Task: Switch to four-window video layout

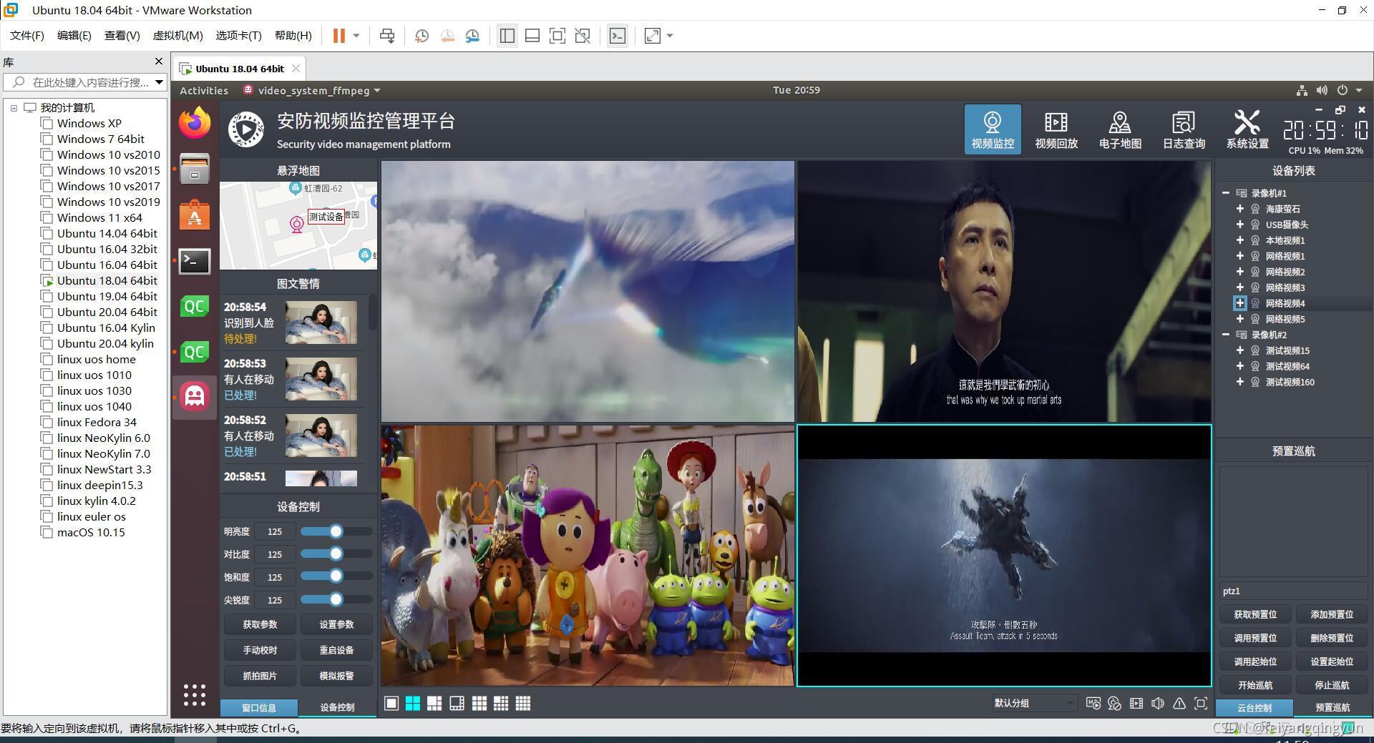Action: tap(413, 704)
